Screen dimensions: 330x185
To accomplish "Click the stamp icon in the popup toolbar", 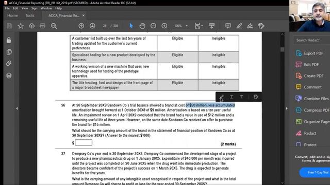I will (256, 97).
